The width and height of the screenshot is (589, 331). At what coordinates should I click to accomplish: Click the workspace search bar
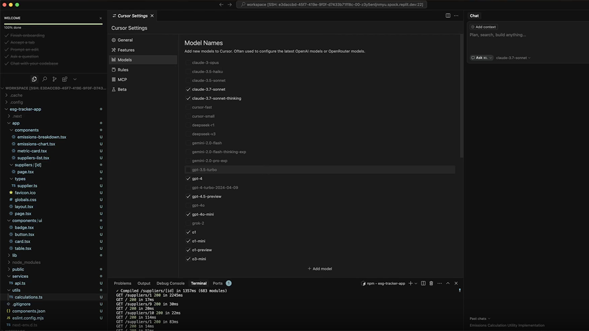(331, 4)
